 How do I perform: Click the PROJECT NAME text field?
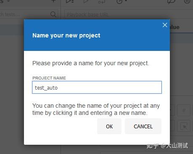[x=97, y=88]
